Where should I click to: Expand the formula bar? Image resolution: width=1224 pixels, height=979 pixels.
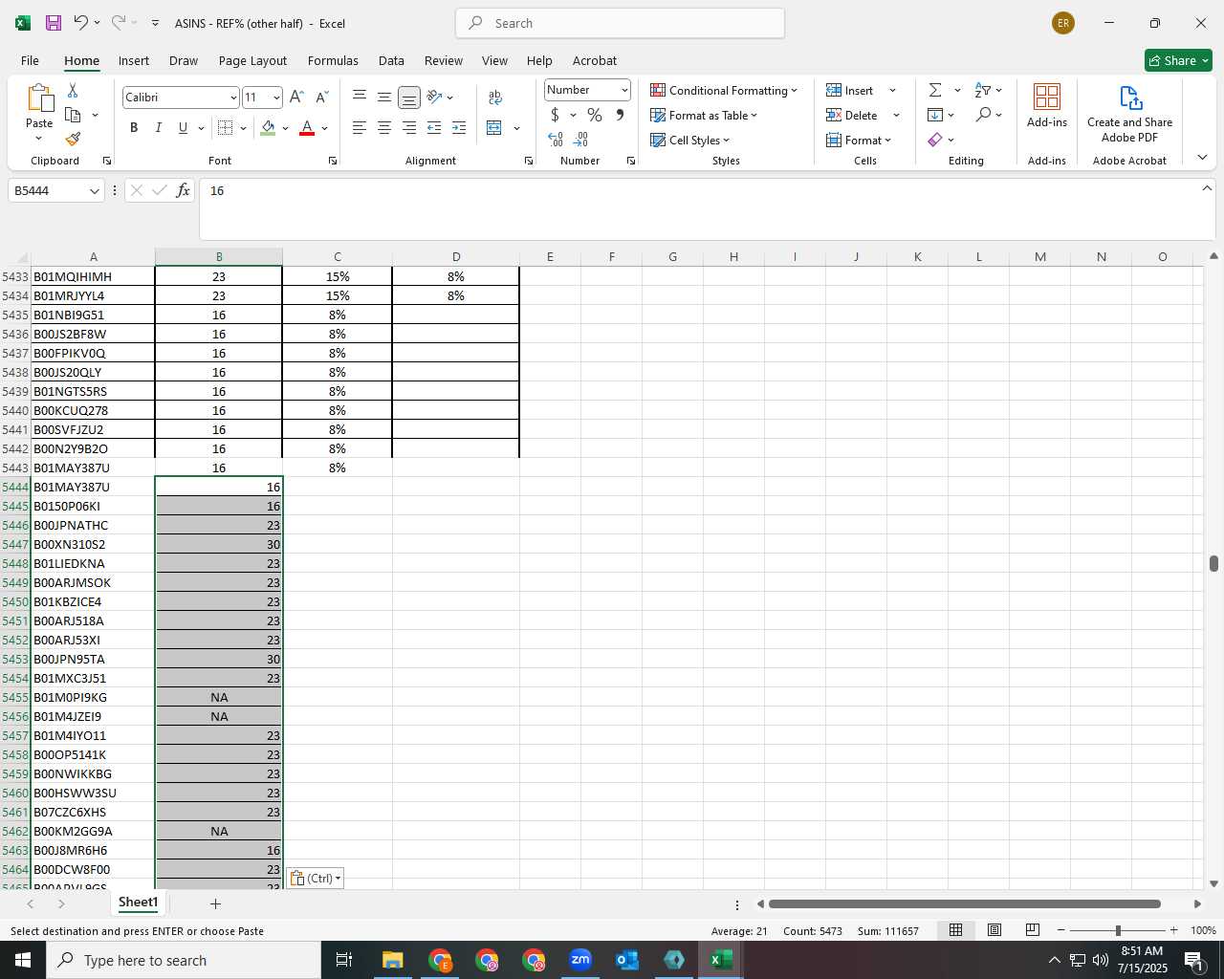point(1207,188)
